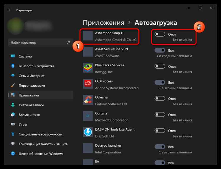Click the Игры gamepad icon
Image resolution: width=221 pixels, height=169 pixels.
[13, 124]
